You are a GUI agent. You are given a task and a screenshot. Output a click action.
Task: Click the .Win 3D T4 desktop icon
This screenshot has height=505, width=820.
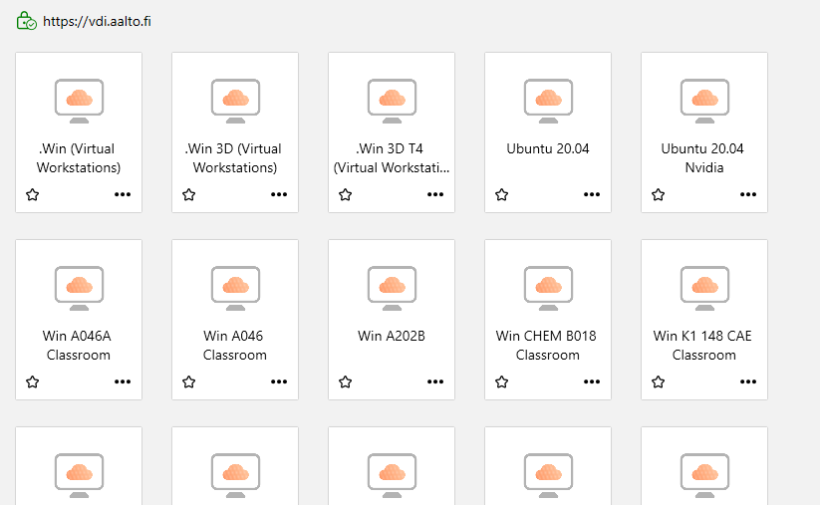click(392, 101)
